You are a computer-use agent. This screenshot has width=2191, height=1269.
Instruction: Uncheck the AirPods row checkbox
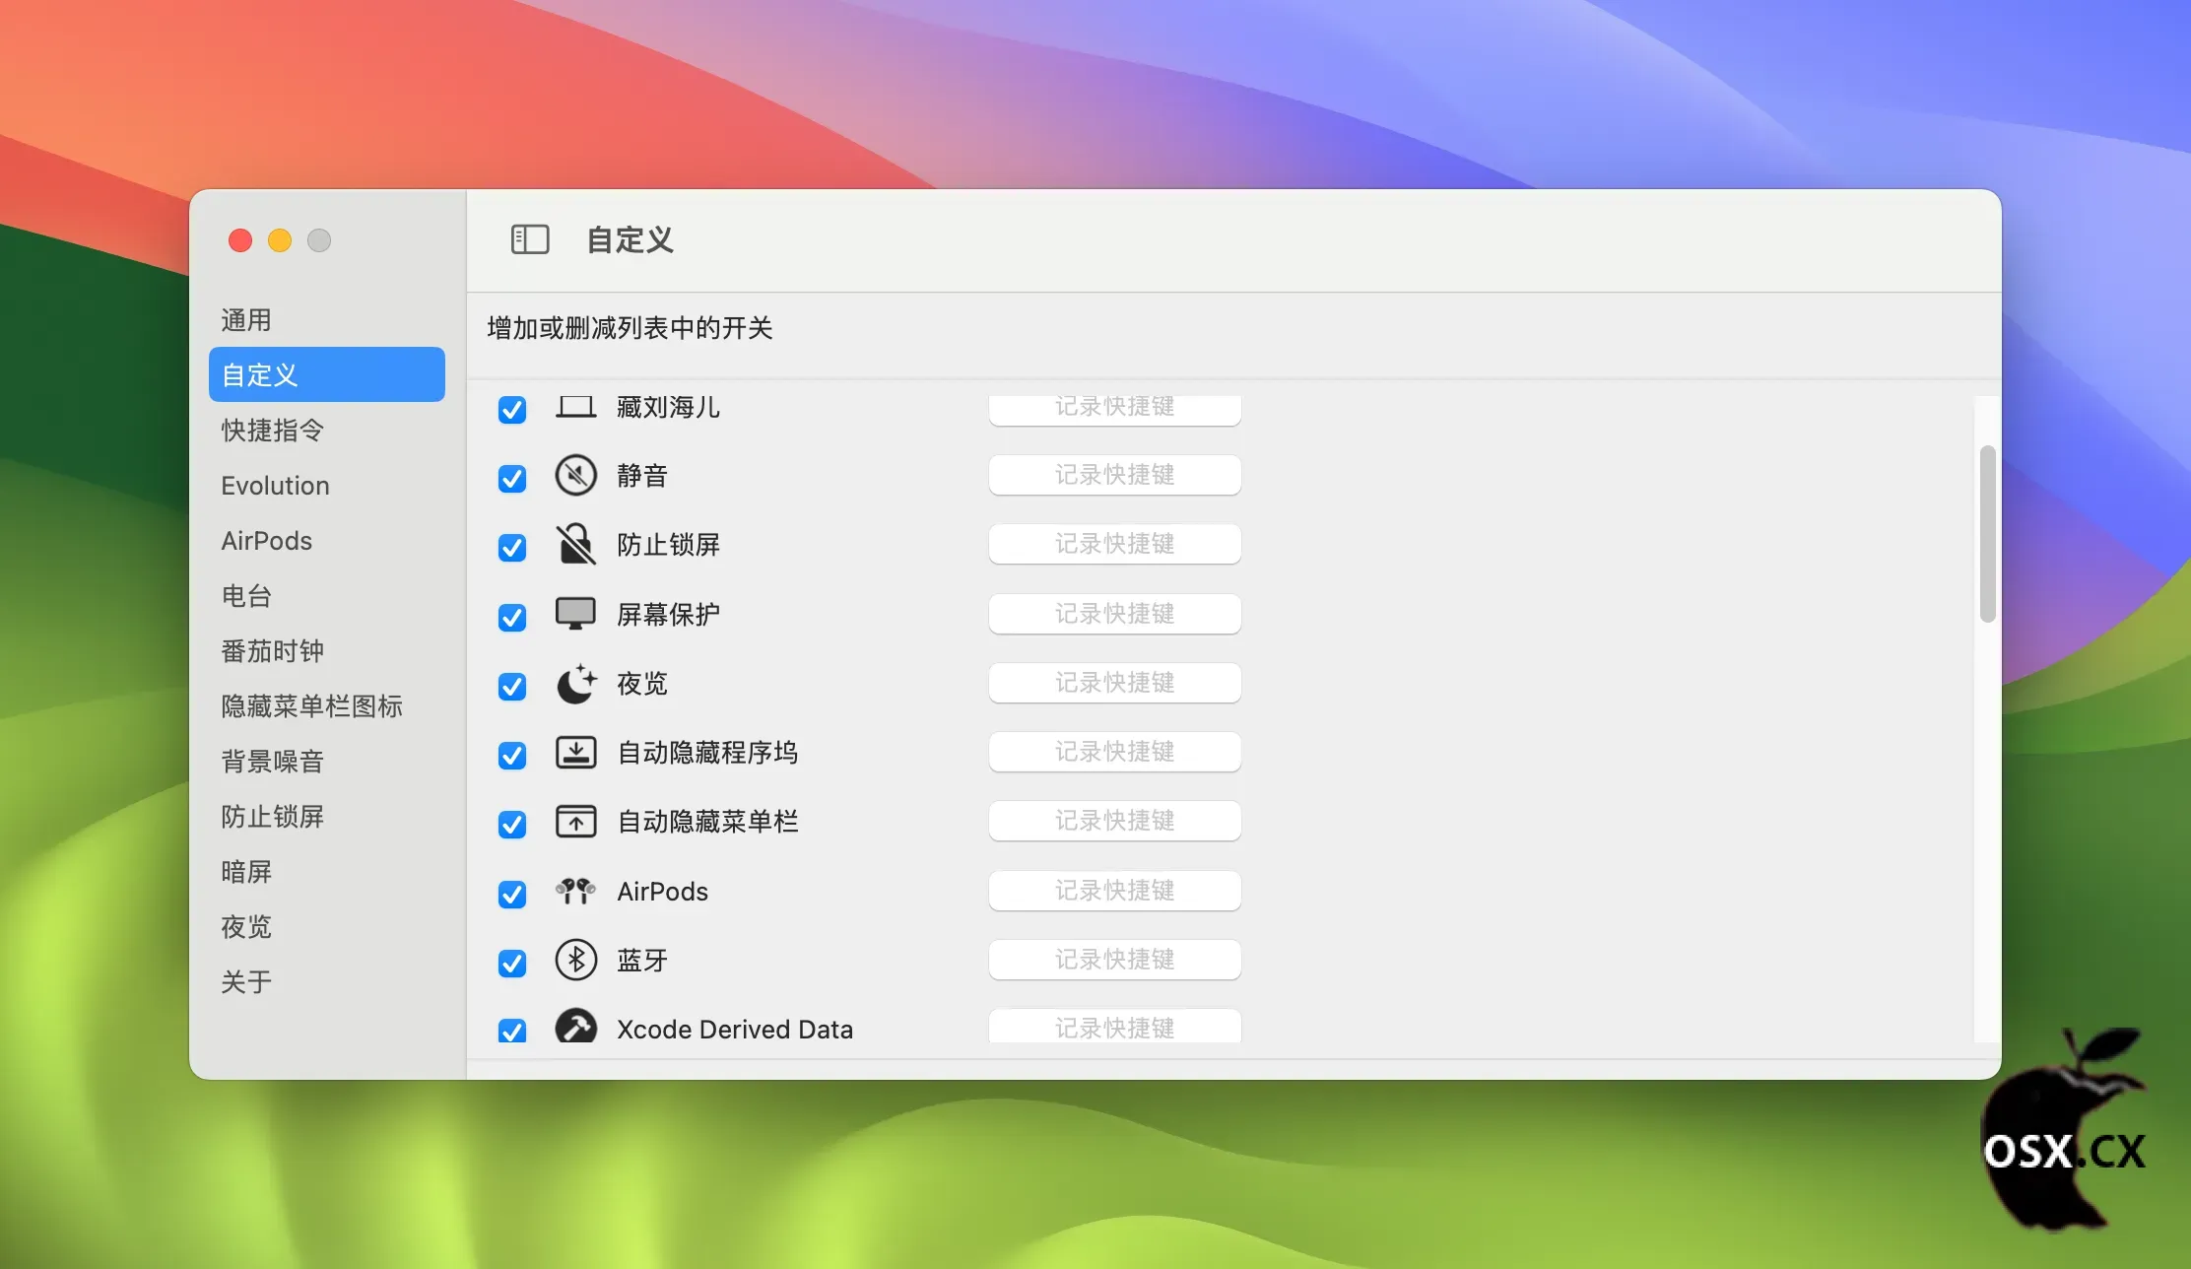(x=512, y=895)
